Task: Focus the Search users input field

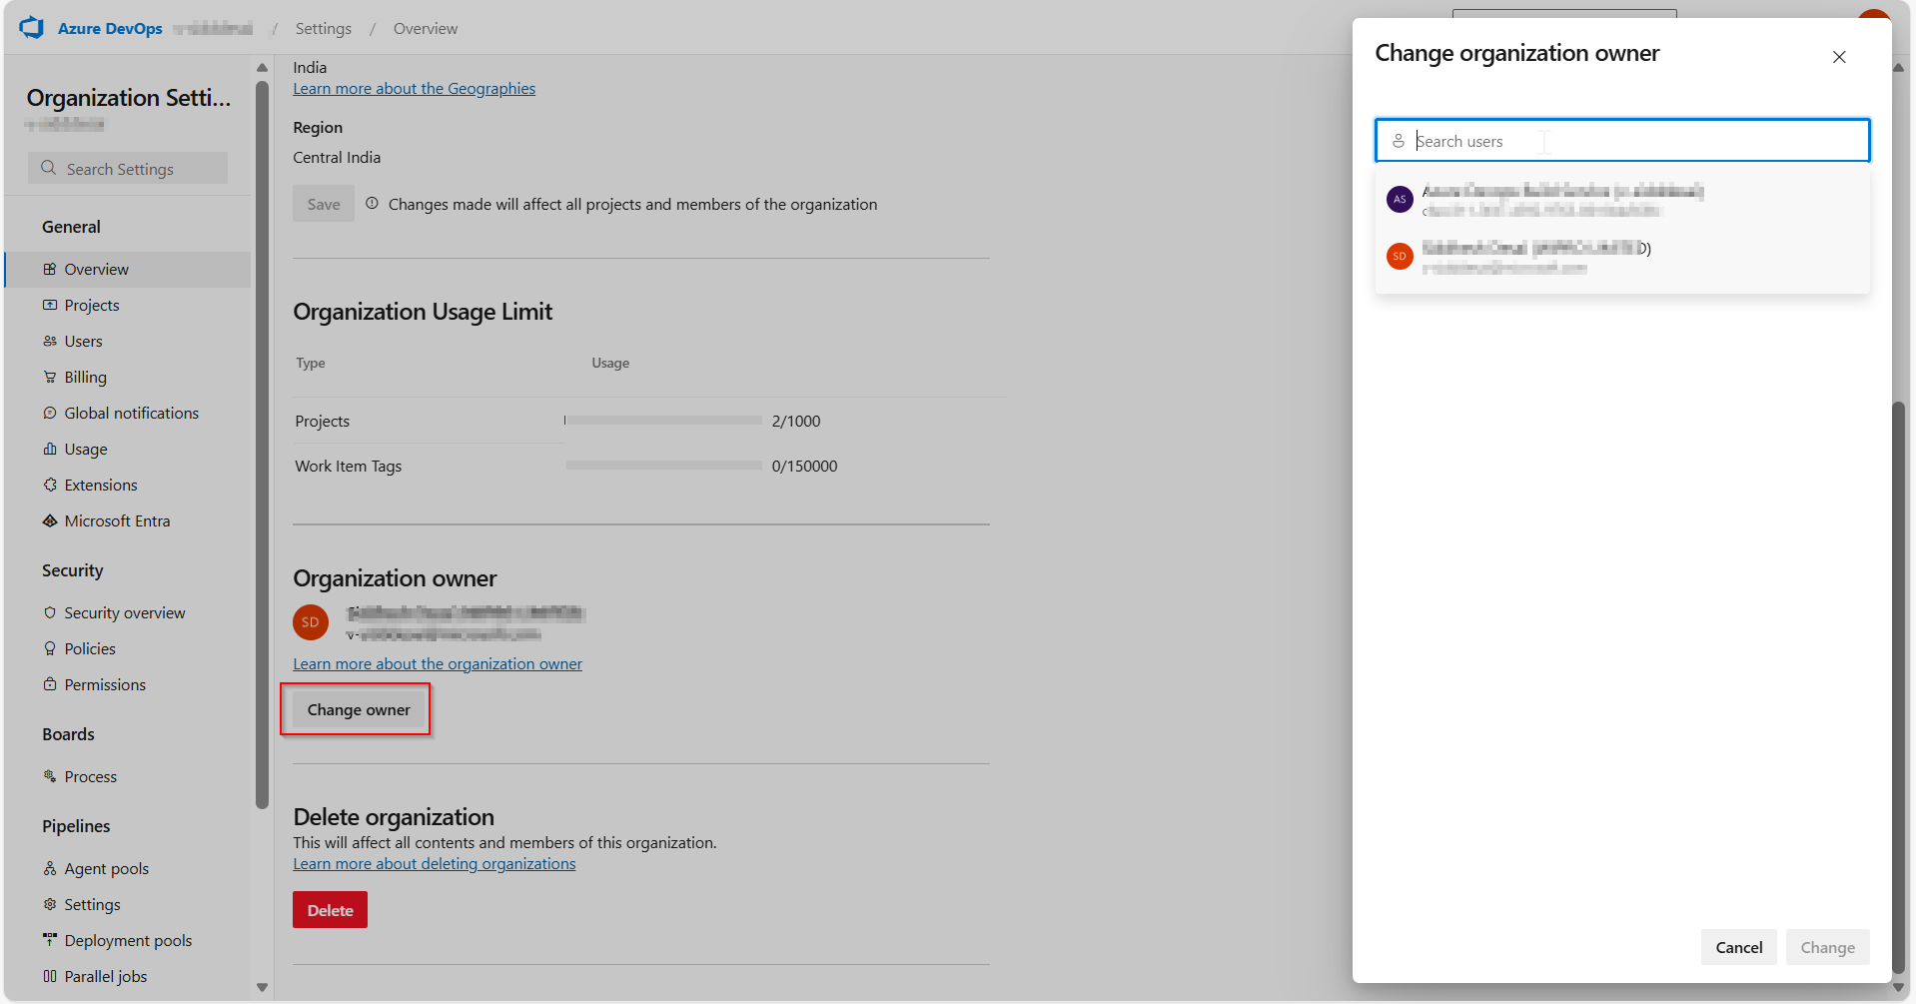Action: (1622, 141)
